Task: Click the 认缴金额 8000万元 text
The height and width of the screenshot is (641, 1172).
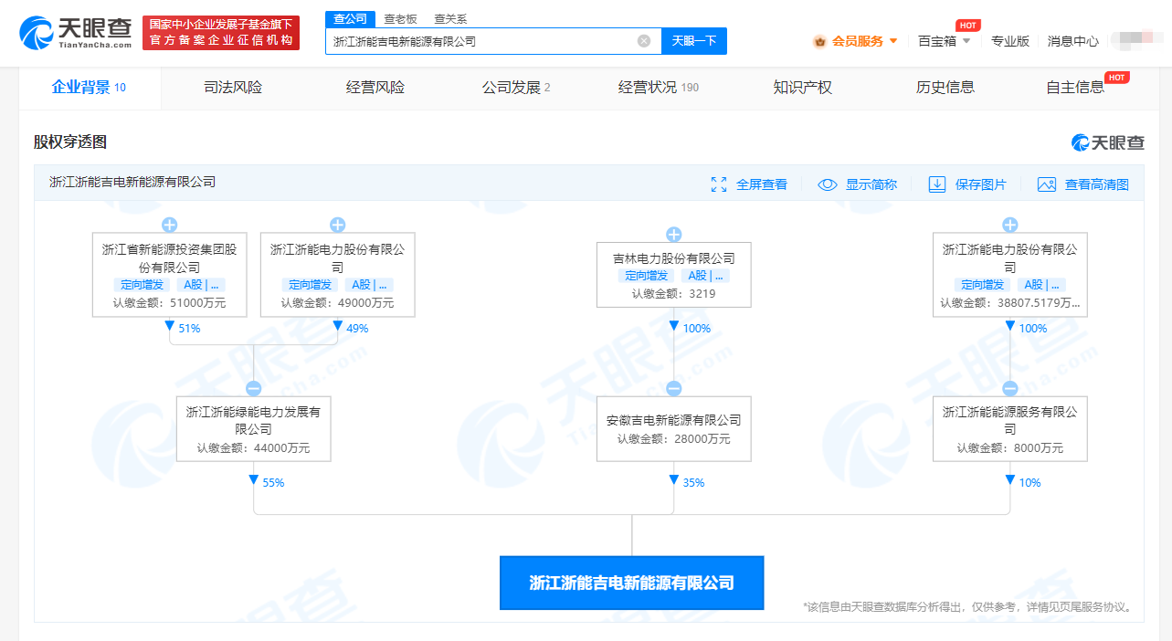Action: click(1009, 448)
